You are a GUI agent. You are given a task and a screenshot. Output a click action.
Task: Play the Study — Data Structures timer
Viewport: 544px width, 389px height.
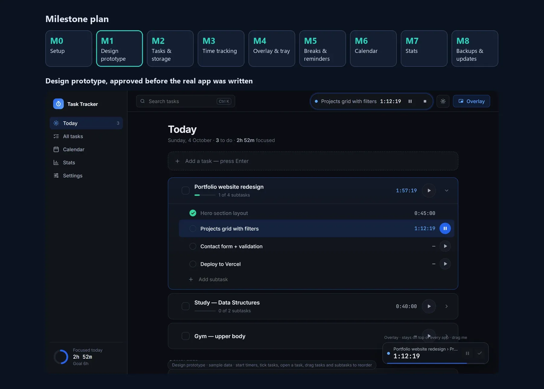(429, 306)
